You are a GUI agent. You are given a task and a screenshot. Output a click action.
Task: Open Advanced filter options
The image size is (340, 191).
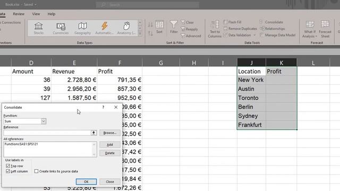[x=191, y=36]
